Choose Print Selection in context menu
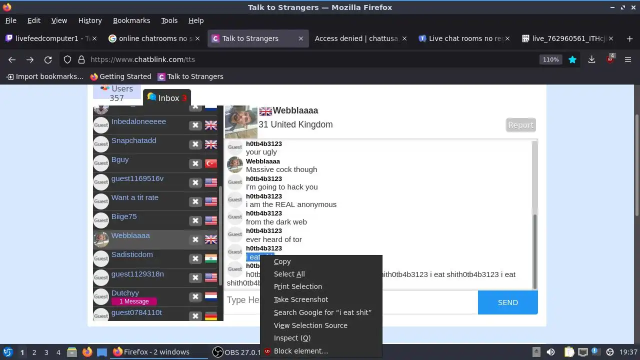The width and height of the screenshot is (640, 360). click(321, 286)
